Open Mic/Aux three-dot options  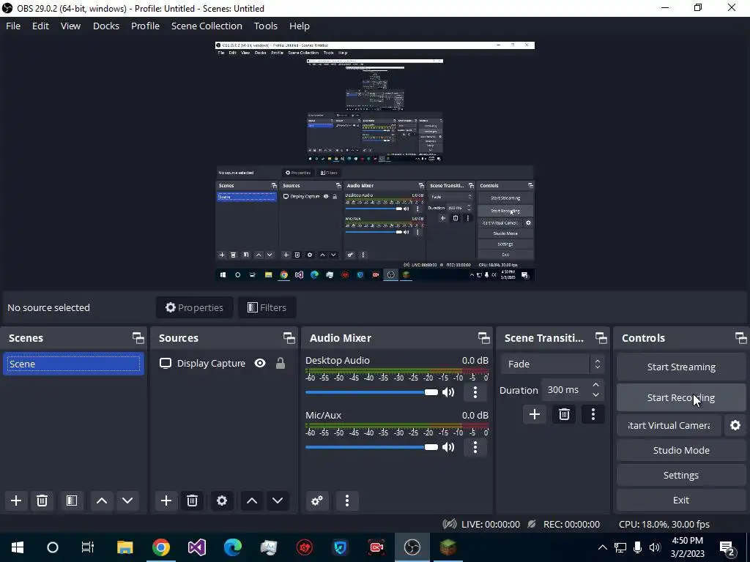pyautogui.click(x=475, y=447)
